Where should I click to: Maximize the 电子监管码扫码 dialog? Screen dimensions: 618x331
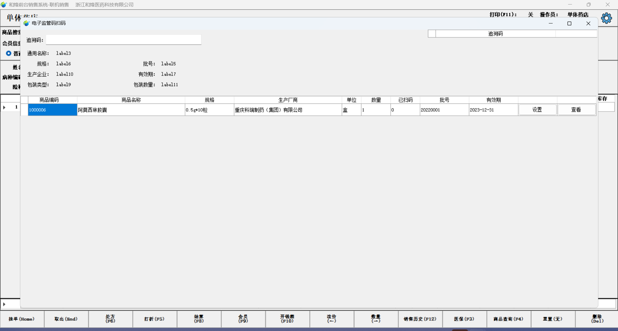coord(569,23)
